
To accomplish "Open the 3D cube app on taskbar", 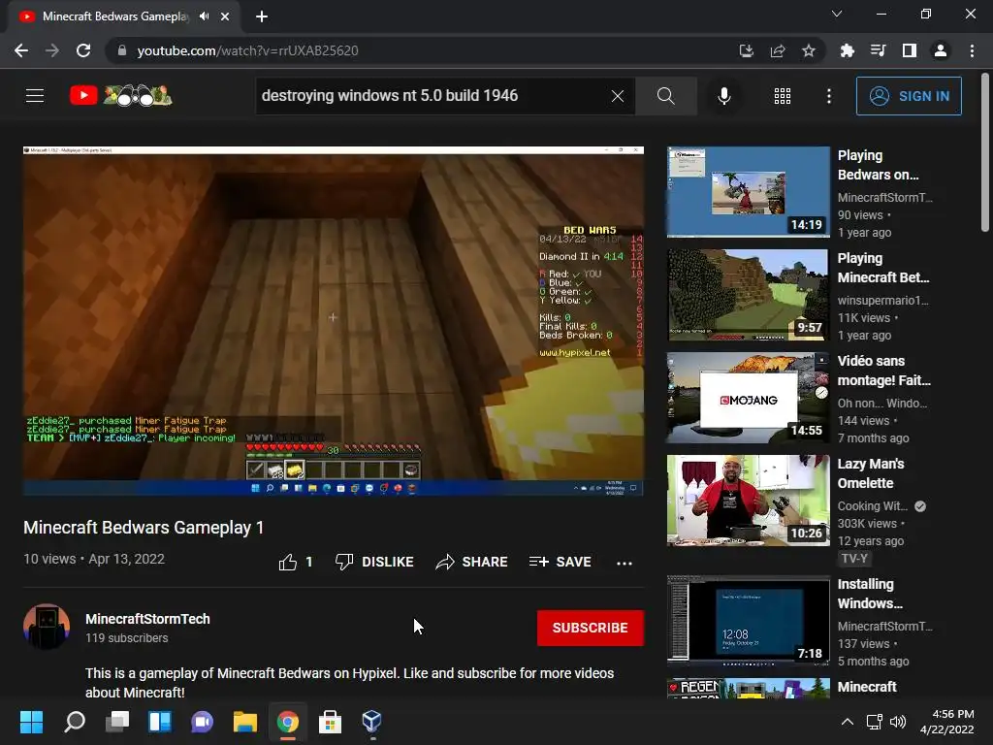I will pyautogui.click(x=371, y=722).
